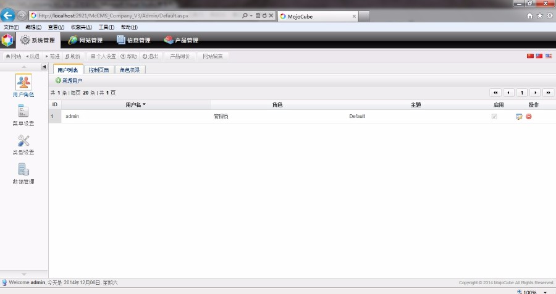Click the 管理员 role cell

pyautogui.click(x=221, y=116)
